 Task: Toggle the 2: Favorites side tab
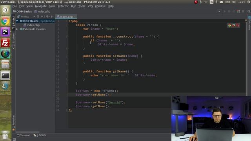pyautogui.click(x=13, y=123)
